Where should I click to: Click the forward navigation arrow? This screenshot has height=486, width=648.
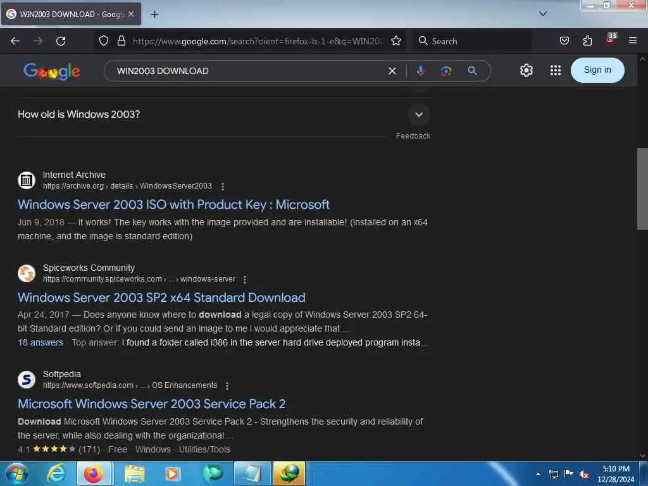coord(38,41)
